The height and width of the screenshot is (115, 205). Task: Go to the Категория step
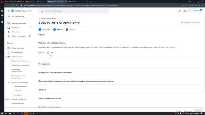click(44, 30)
